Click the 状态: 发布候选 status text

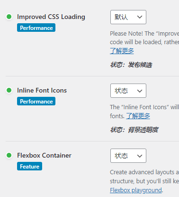point(131,65)
